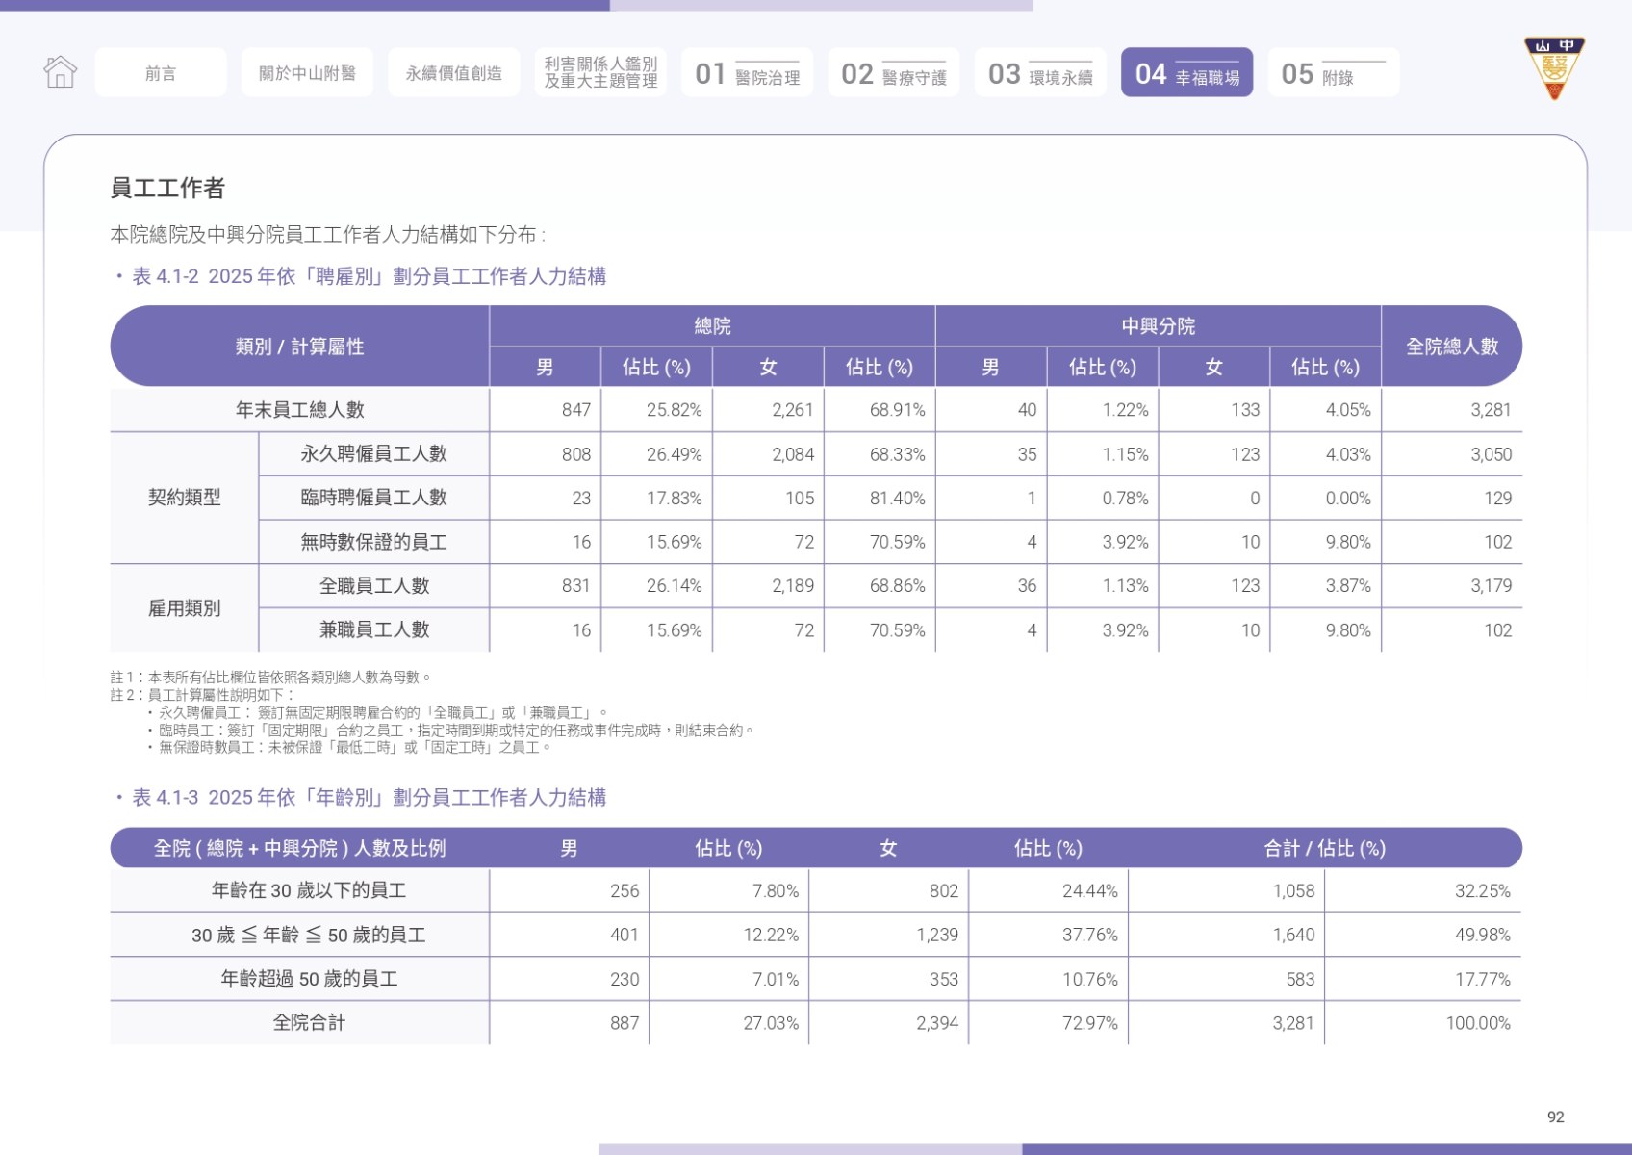
Task: Select value 72.97% in 全院合計 row
Action: tap(1089, 1023)
